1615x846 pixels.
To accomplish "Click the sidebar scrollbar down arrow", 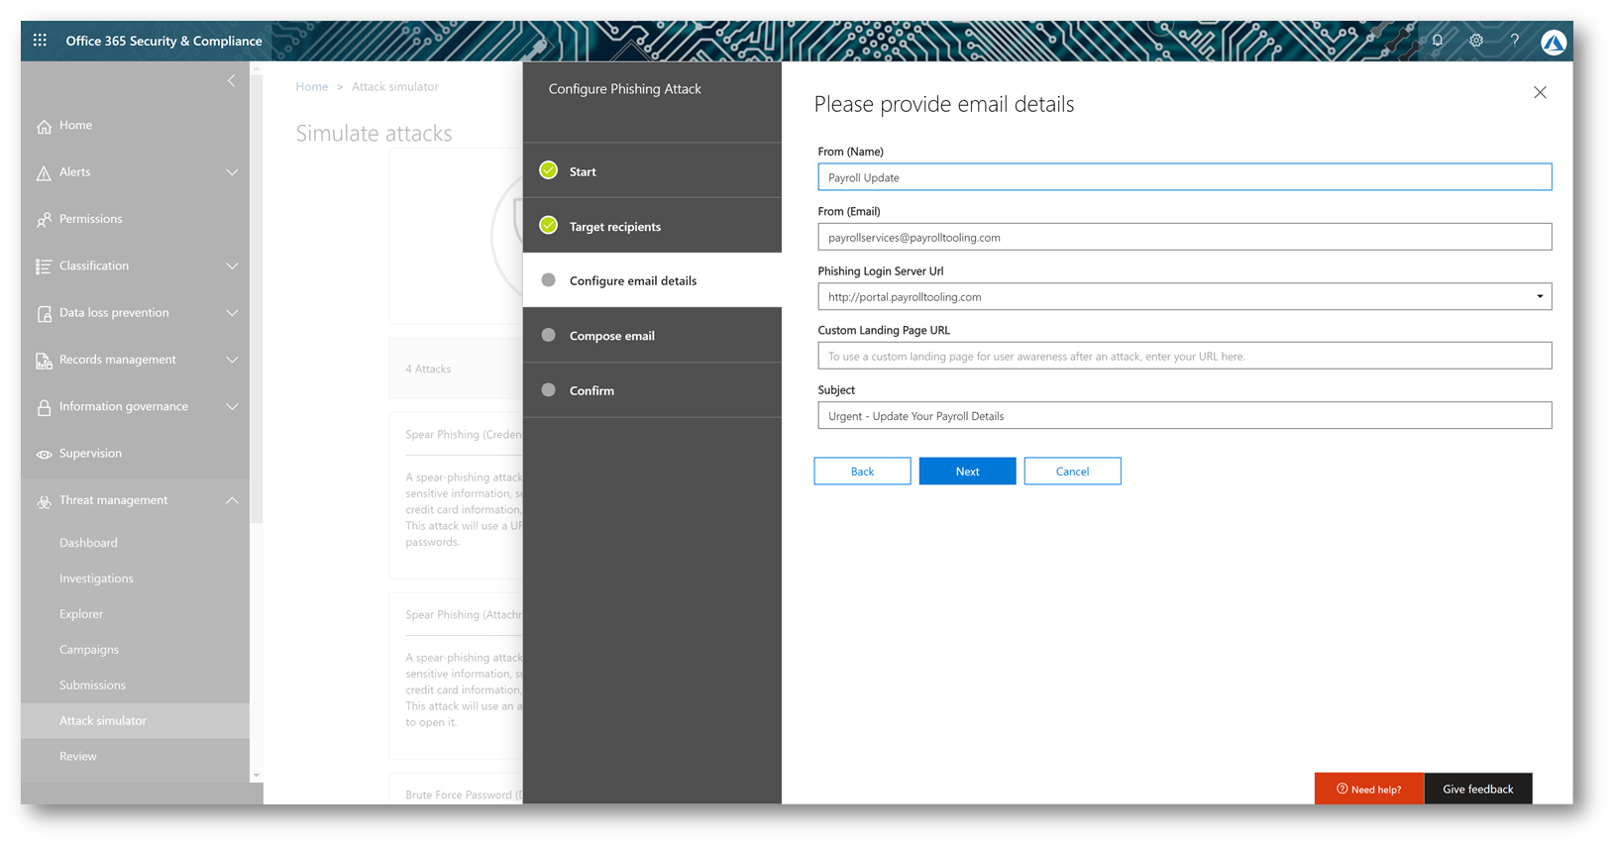I will (x=257, y=776).
